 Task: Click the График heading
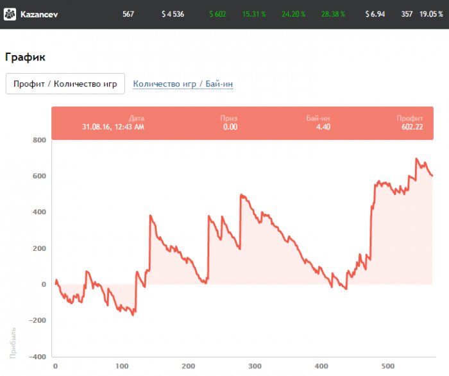coord(25,57)
